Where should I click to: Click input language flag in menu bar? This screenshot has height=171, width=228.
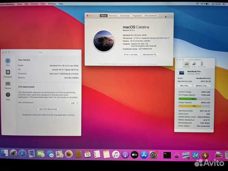pyautogui.click(x=224, y=4)
